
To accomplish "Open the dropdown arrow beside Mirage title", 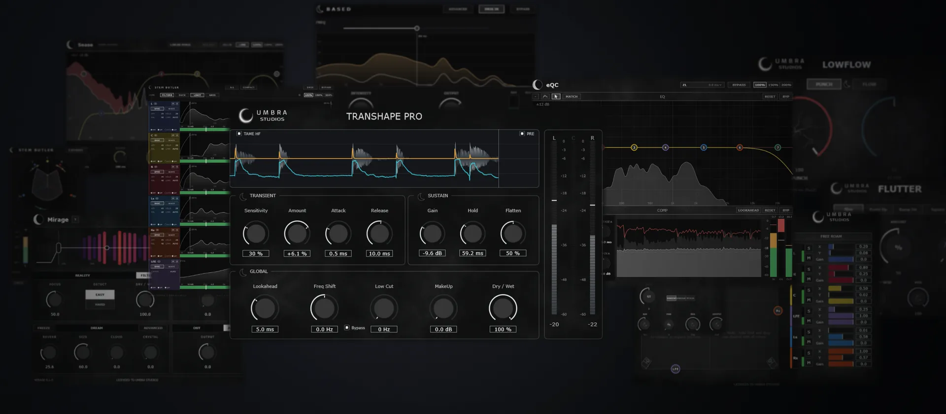I will tap(75, 219).
